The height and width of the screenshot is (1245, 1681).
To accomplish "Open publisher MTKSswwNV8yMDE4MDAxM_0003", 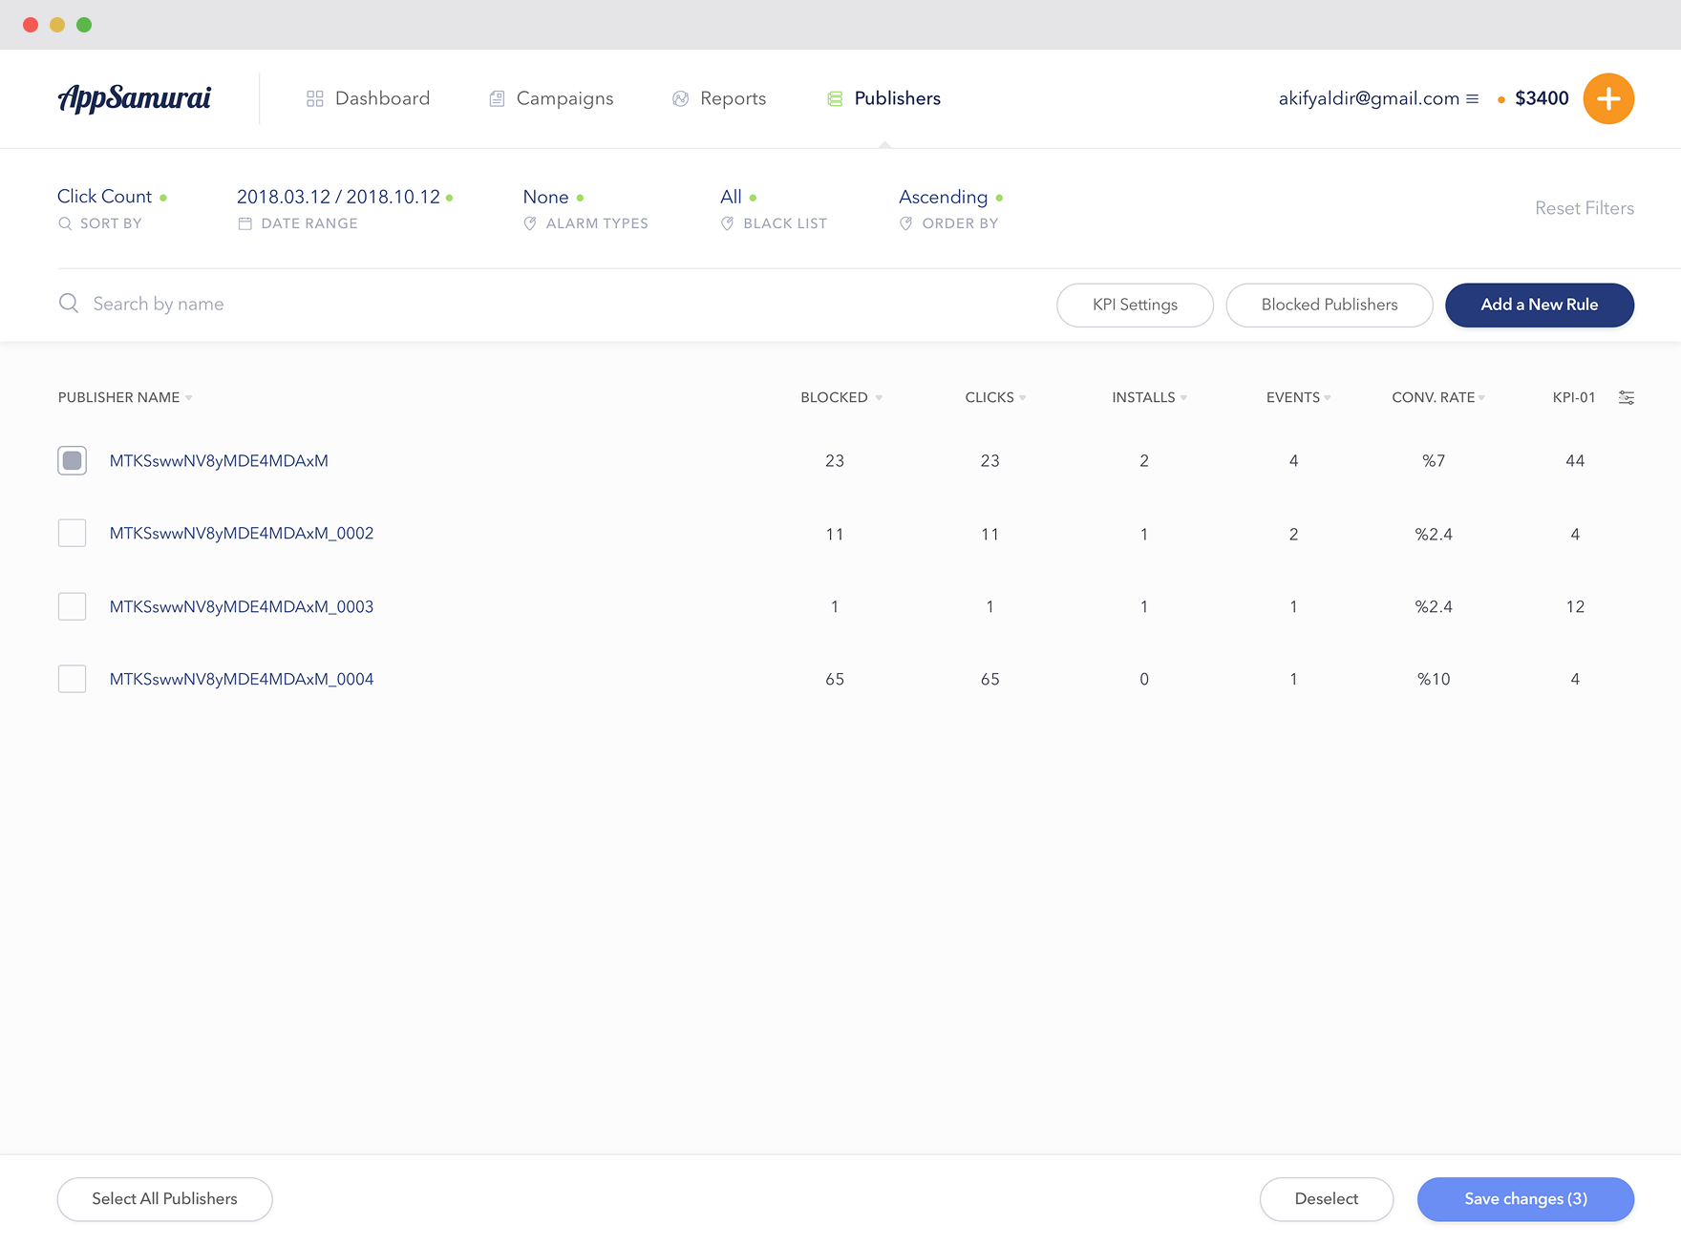I will point(242,606).
